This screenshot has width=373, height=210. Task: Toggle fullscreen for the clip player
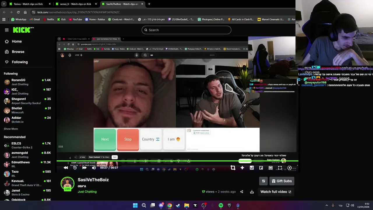(280, 168)
